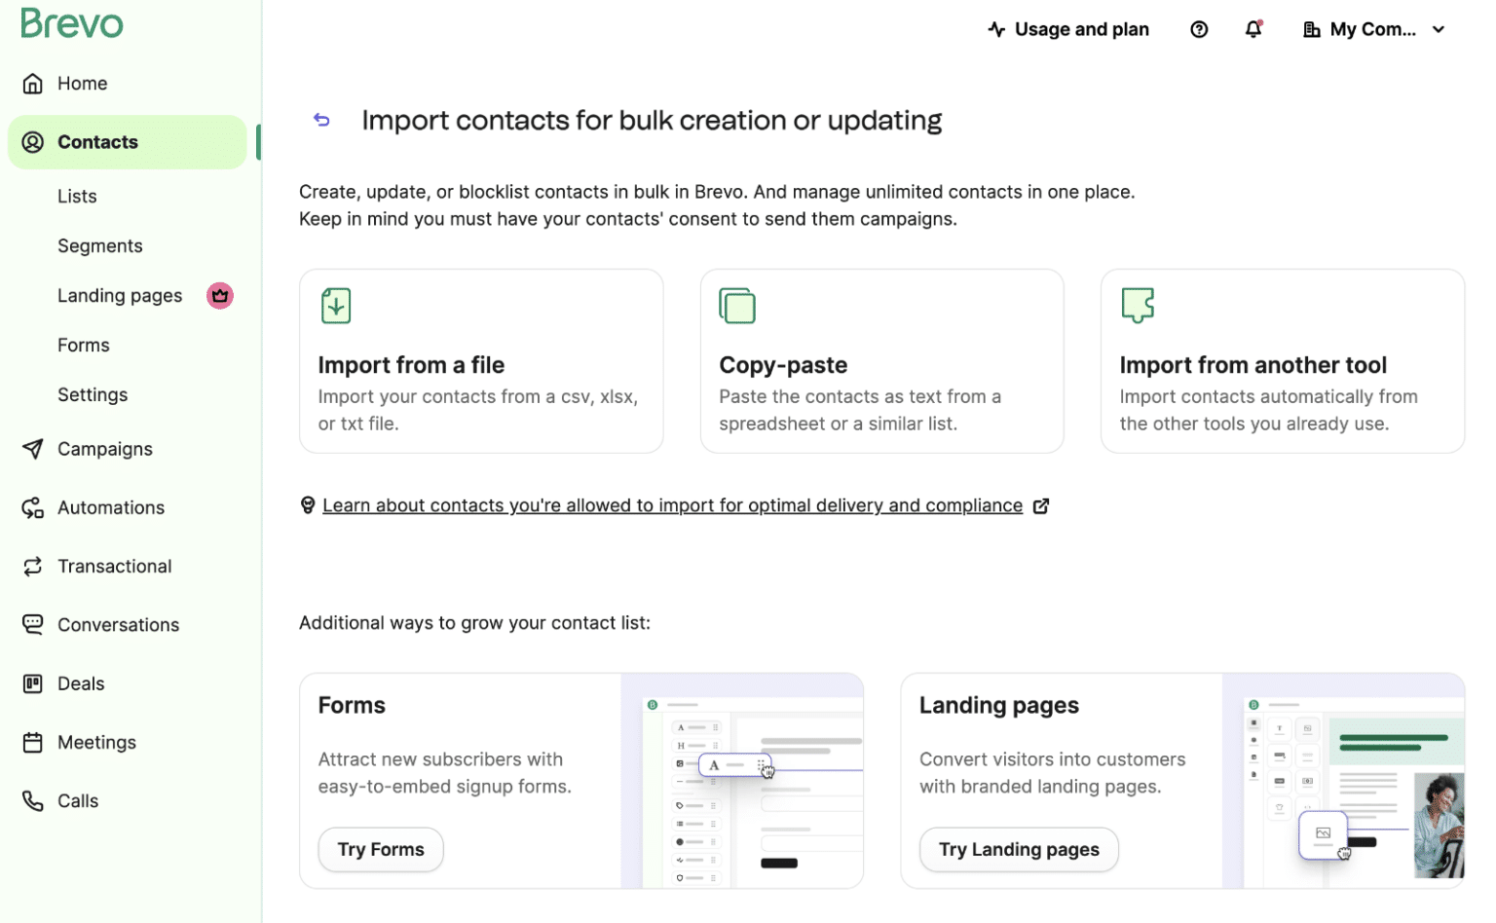The image size is (1496, 923).
Task: Open the notifications bell
Action: click(x=1253, y=29)
